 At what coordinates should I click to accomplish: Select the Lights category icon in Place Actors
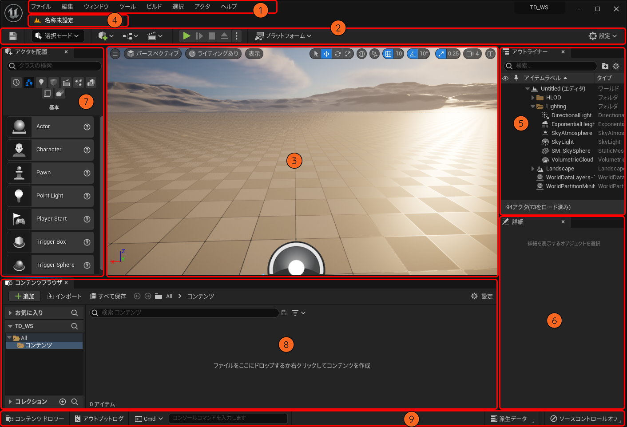click(x=41, y=83)
